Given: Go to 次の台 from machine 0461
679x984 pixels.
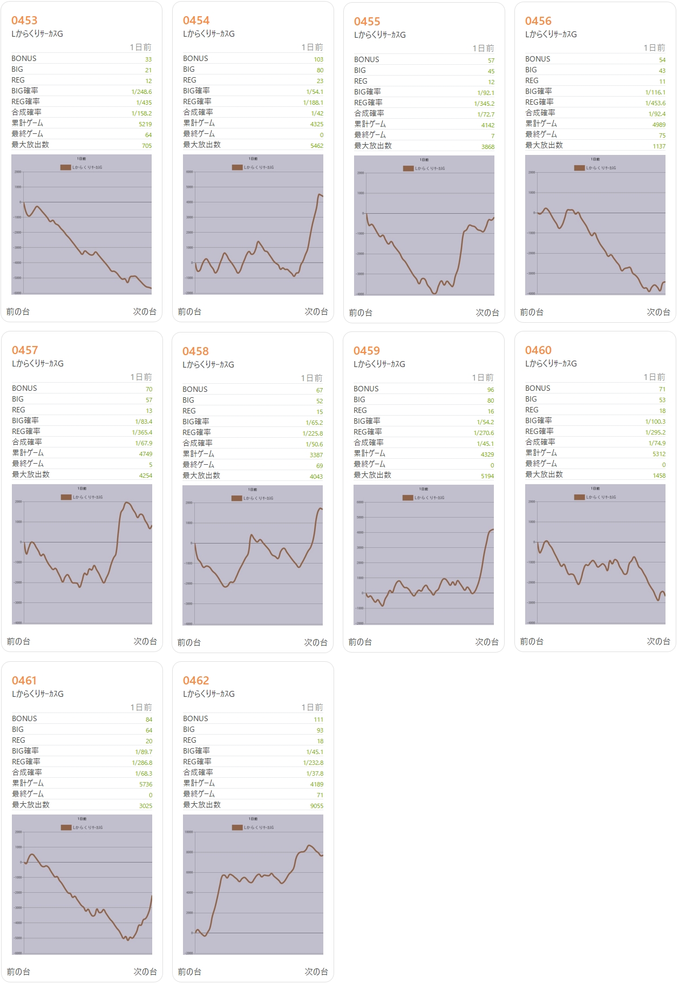Looking at the screenshot, I should click(x=145, y=972).
